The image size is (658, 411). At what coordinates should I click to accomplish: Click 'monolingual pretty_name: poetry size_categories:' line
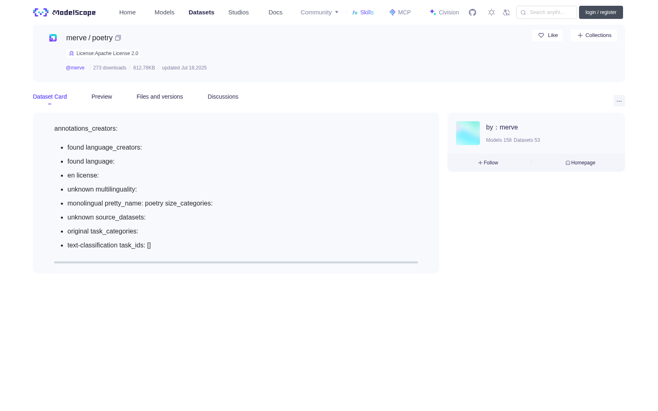click(x=140, y=203)
